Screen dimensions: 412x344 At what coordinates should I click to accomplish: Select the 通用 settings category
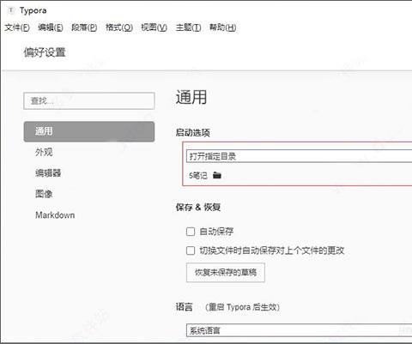click(x=89, y=131)
